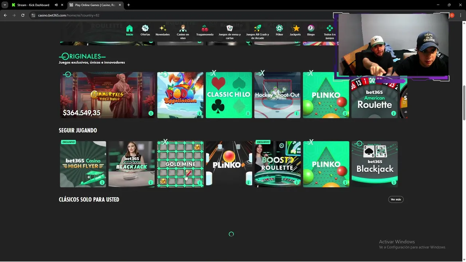Viewport: 466px width, 262px height.
Task: Open a new browser tab
Action: coord(129,5)
